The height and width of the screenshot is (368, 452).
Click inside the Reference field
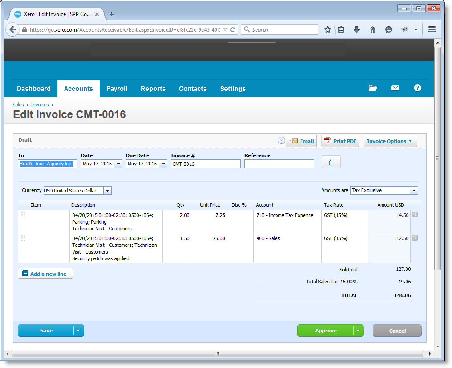[x=279, y=164]
